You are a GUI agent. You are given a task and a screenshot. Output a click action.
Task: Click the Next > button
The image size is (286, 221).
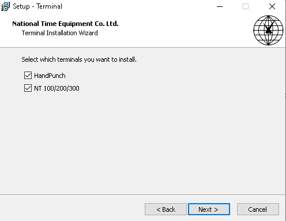coord(209,209)
